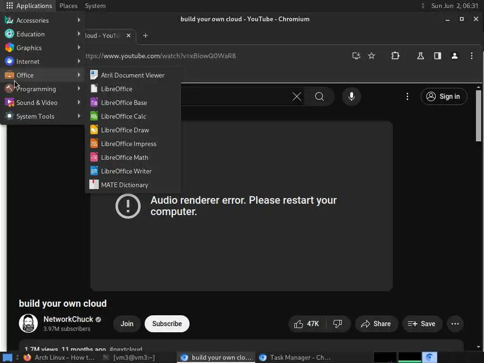The width and height of the screenshot is (484, 363).
Task: Expand the Graphics category
Action: tap(43, 48)
